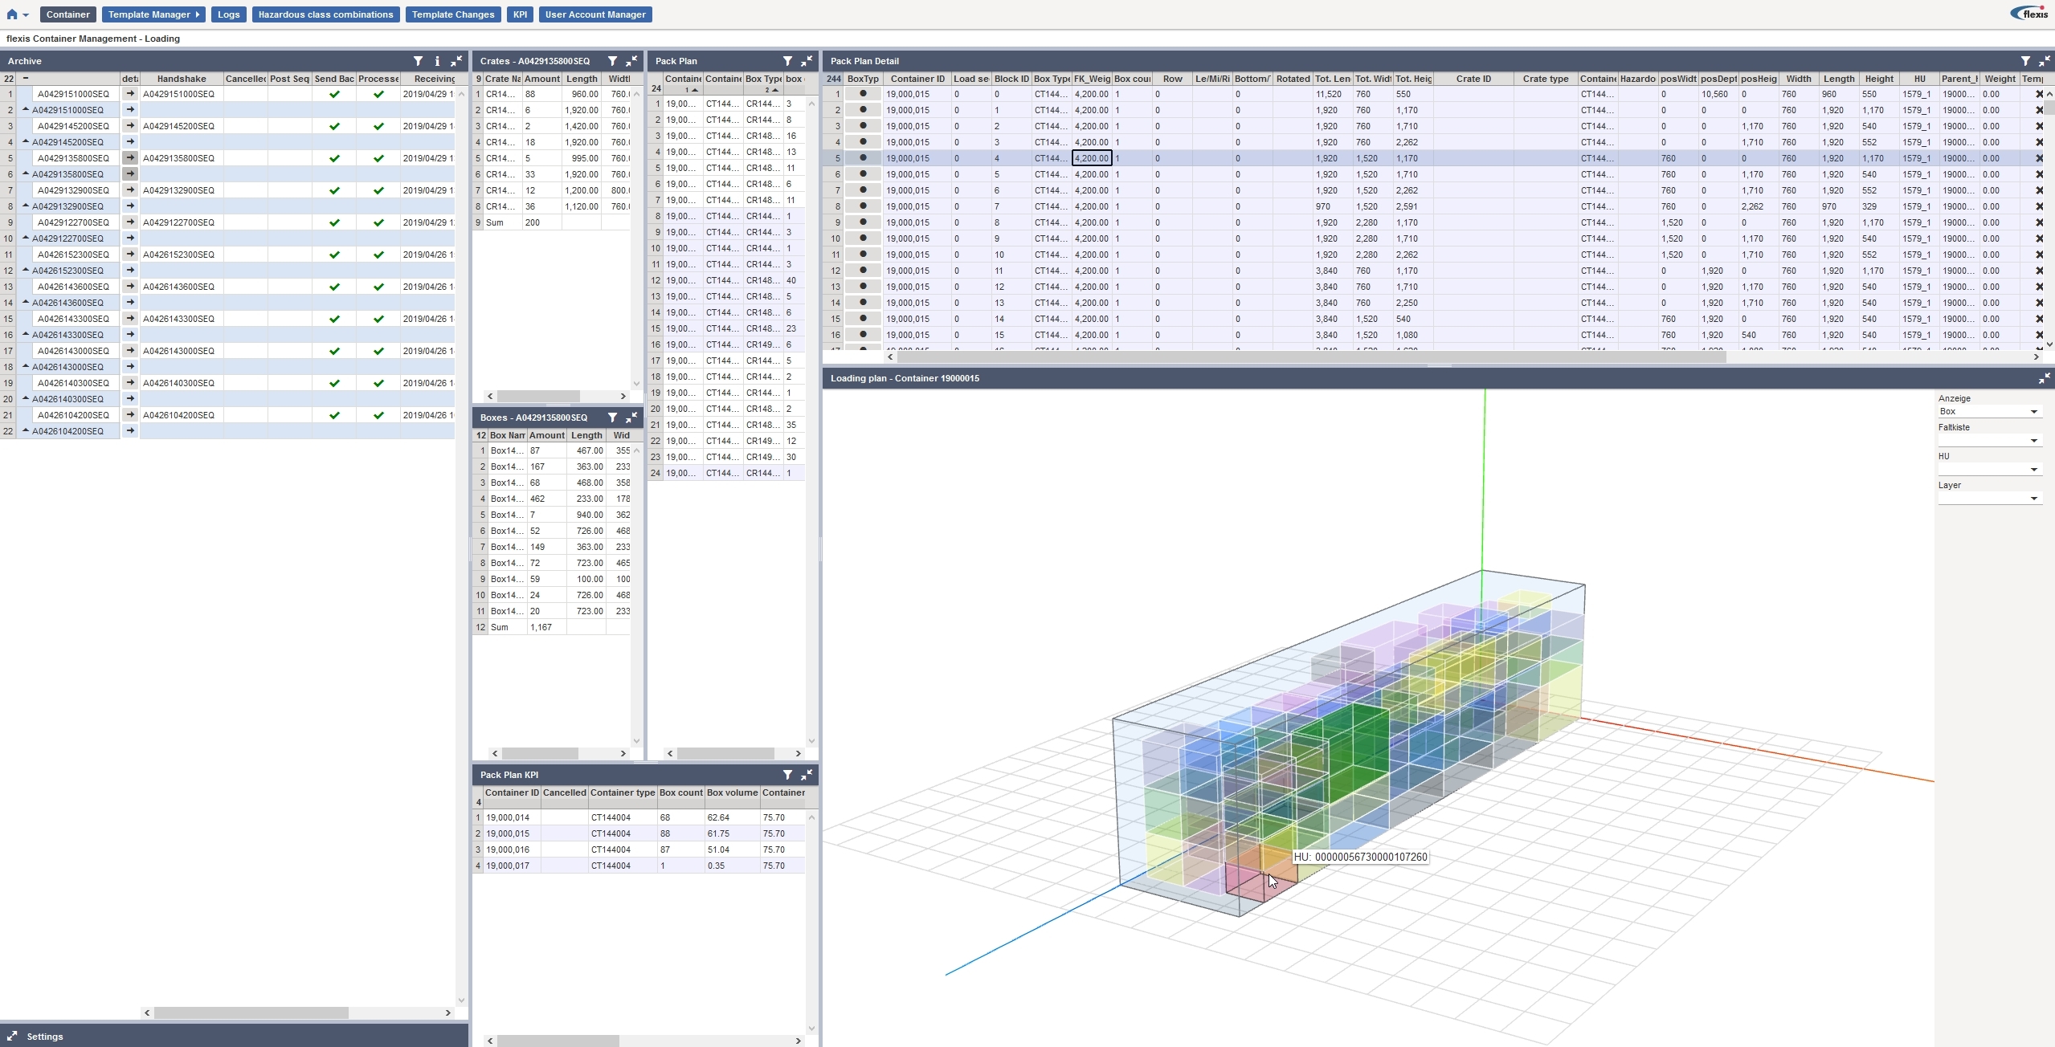This screenshot has height=1047, width=2055.
Task: Click the Archive panel info icon
Action: [437, 61]
